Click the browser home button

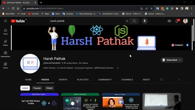pyautogui.click(x=18, y=9)
